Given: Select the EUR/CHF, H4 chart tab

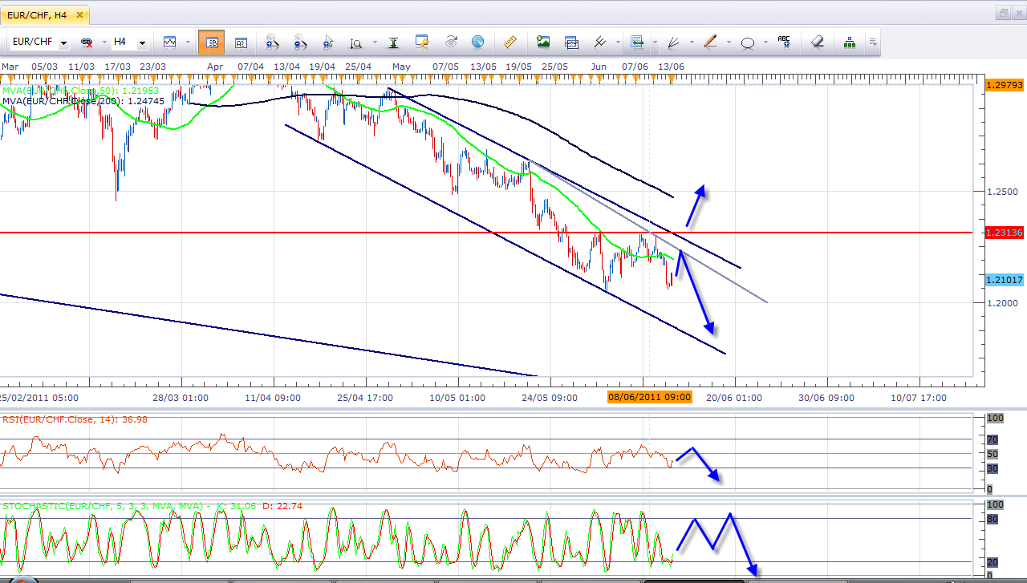Looking at the screenshot, I should [43, 14].
